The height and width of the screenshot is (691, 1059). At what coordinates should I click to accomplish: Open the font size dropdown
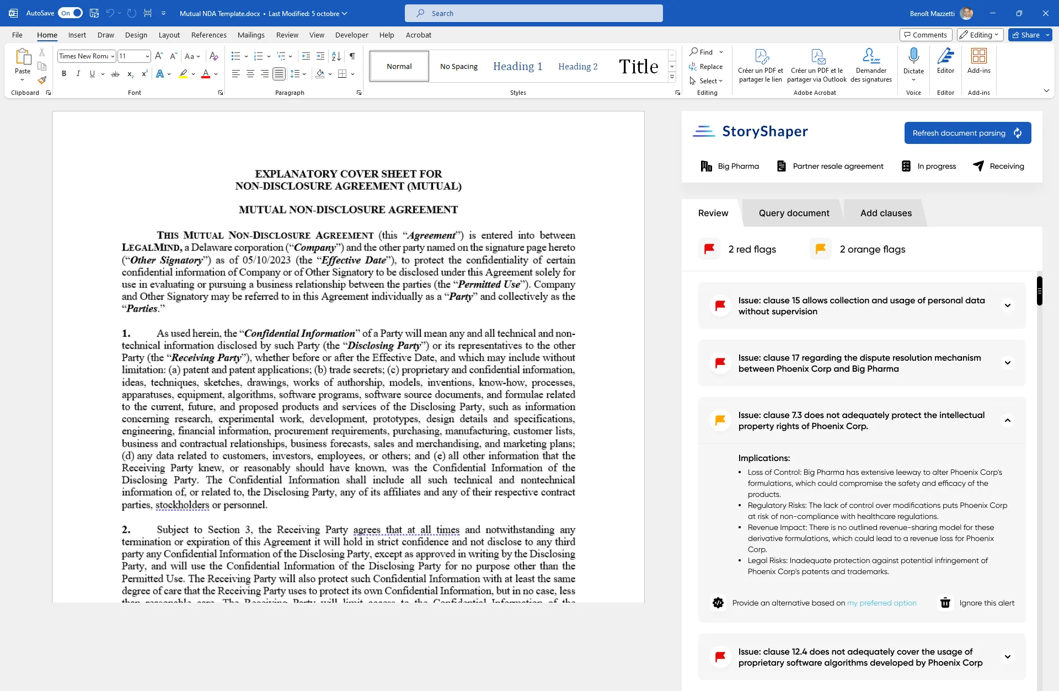tap(147, 56)
